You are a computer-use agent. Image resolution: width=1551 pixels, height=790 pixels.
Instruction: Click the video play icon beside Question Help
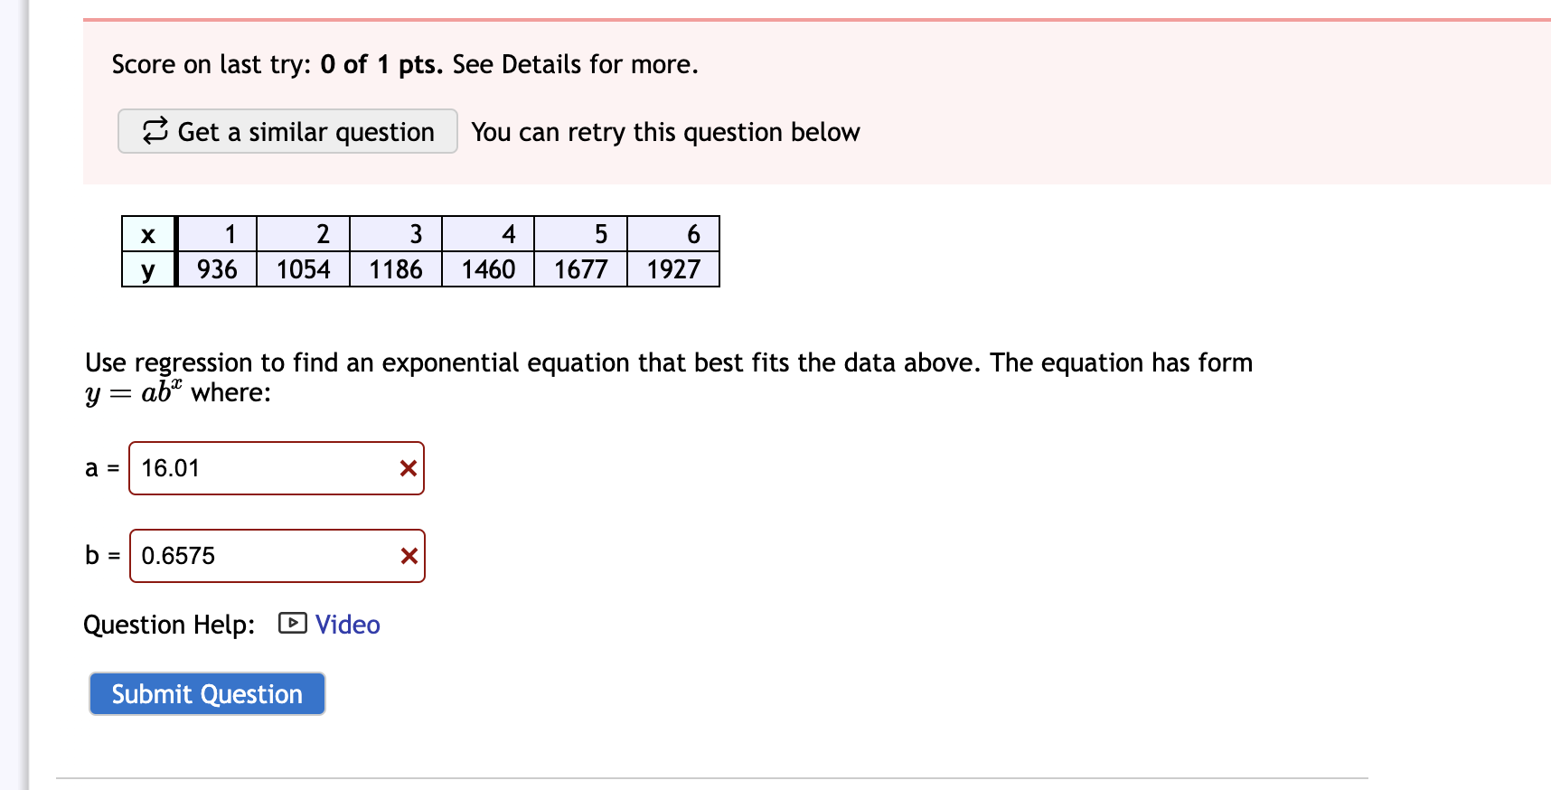[x=293, y=624]
